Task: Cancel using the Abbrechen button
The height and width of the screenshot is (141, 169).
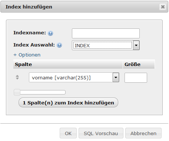Action: (x=143, y=133)
